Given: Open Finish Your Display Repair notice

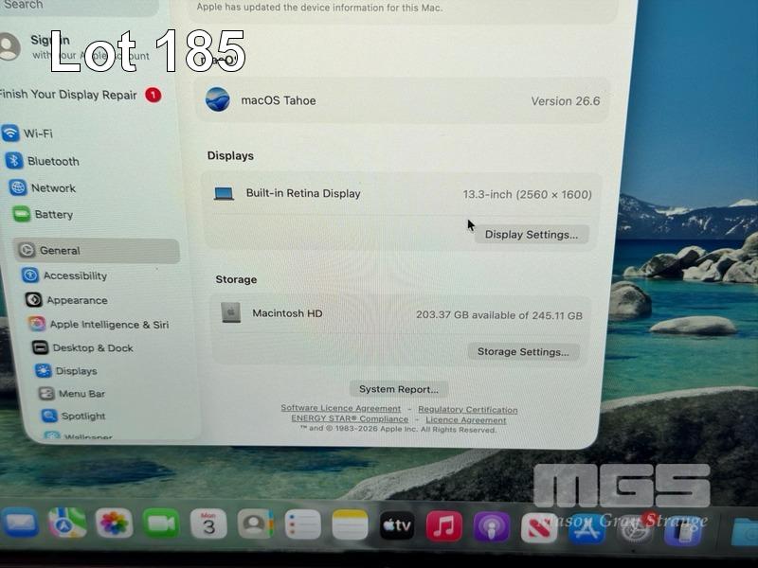Looking at the screenshot, I should (80, 95).
